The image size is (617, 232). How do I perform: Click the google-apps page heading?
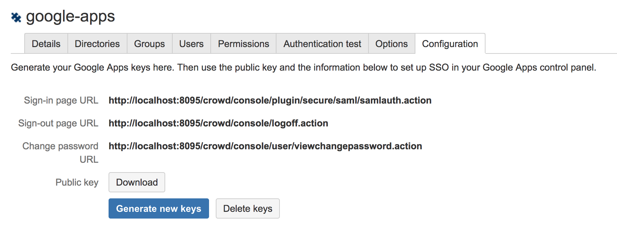click(x=70, y=17)
